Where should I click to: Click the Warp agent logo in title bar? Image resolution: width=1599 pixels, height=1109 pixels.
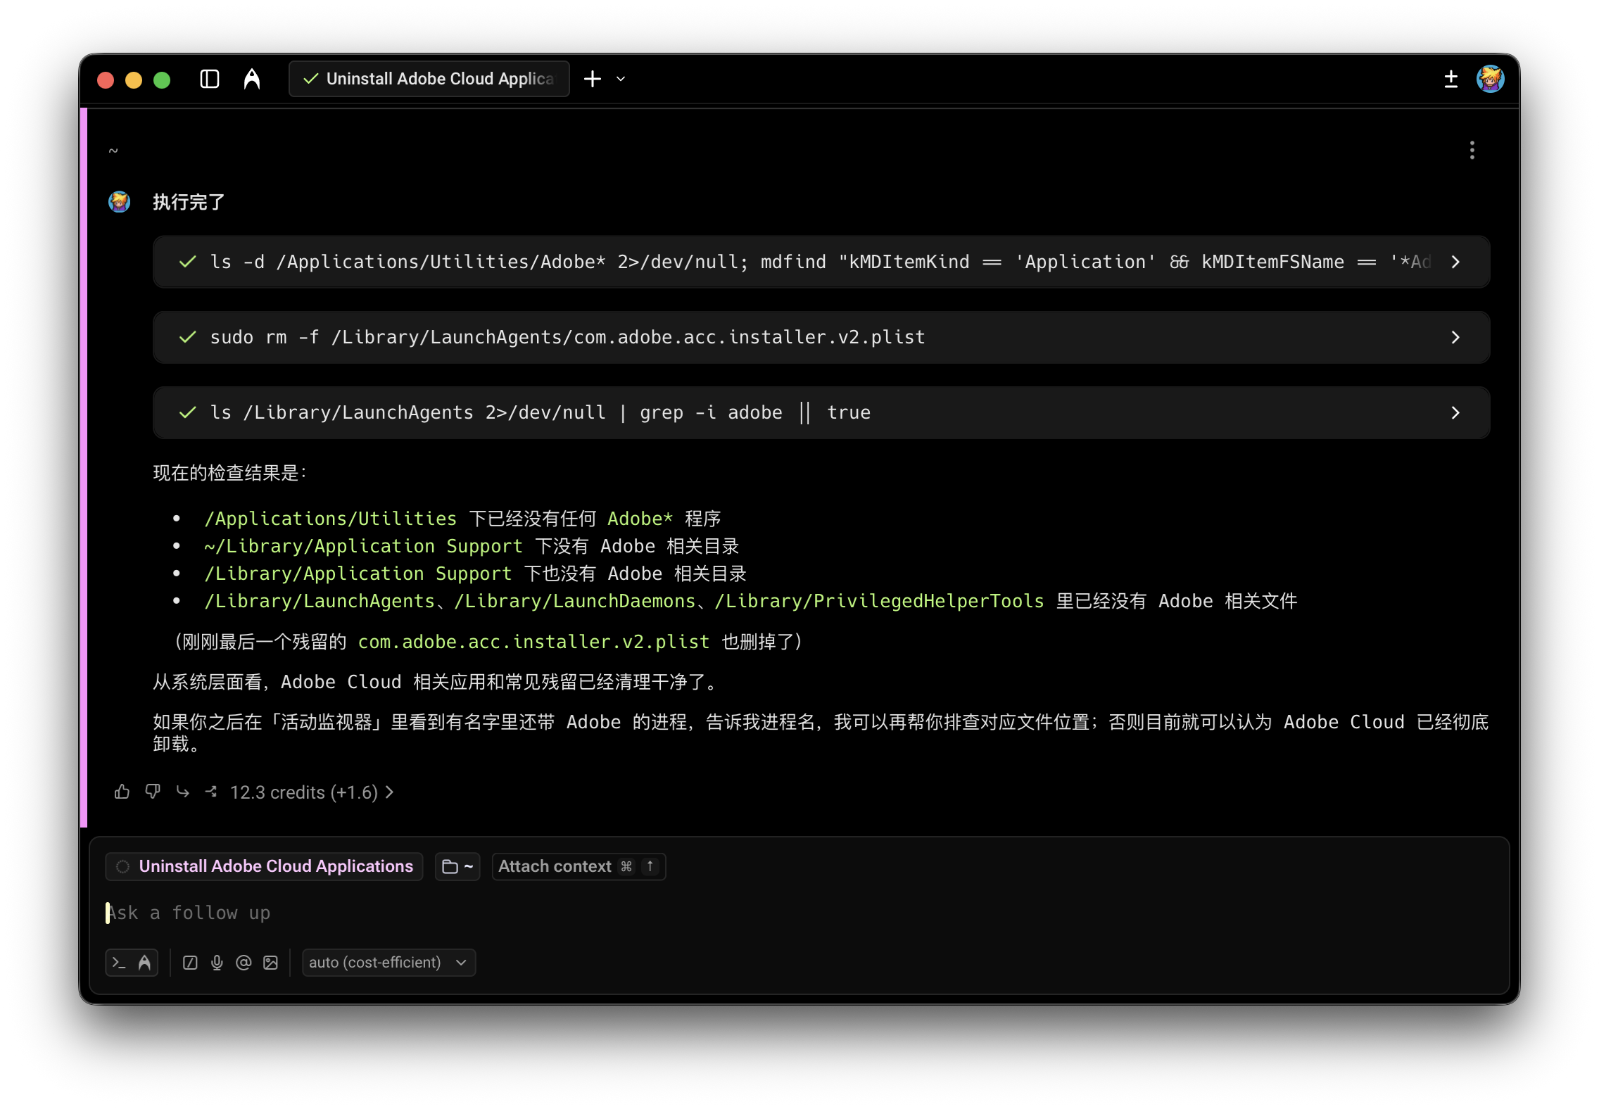(x=252, y=79)
